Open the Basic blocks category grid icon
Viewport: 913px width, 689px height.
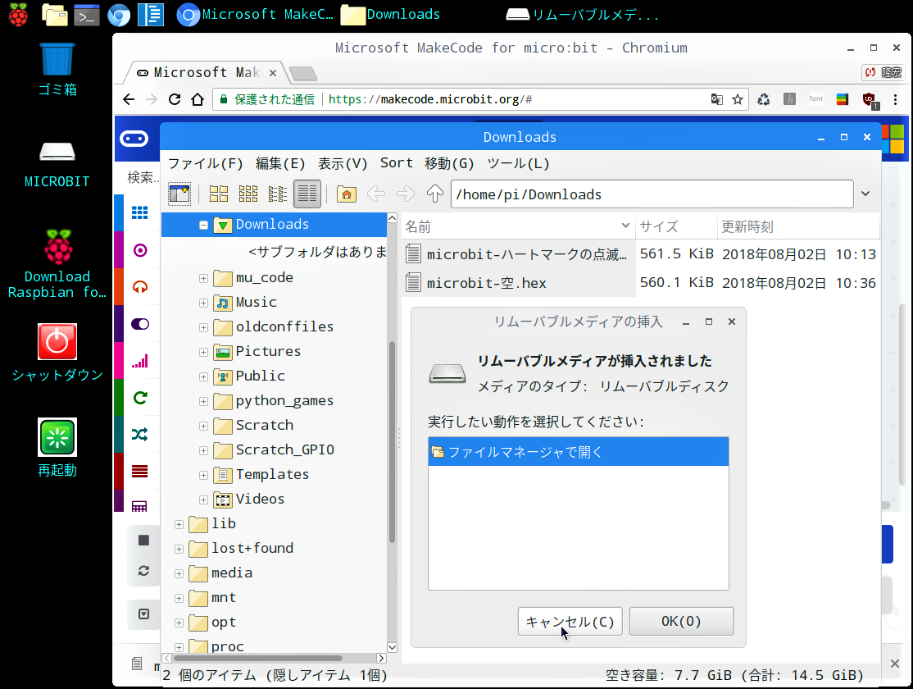click(140, 212)
